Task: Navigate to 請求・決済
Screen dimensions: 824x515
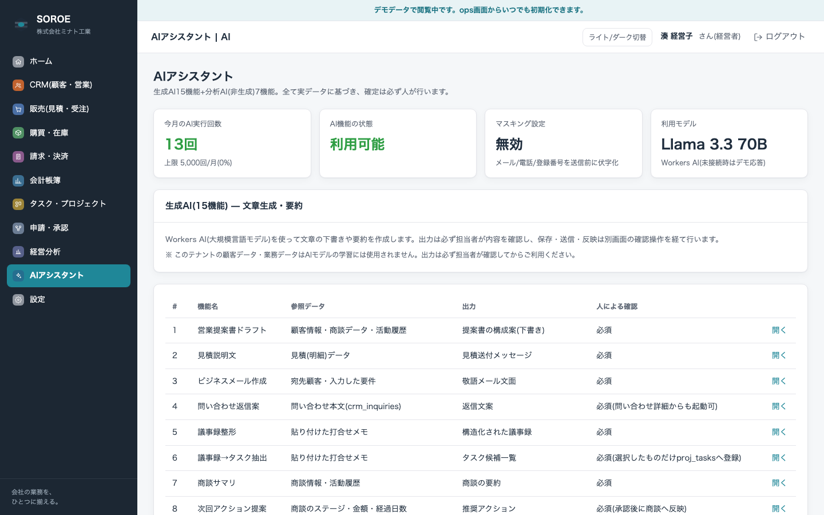Action: tap(69, 157)
